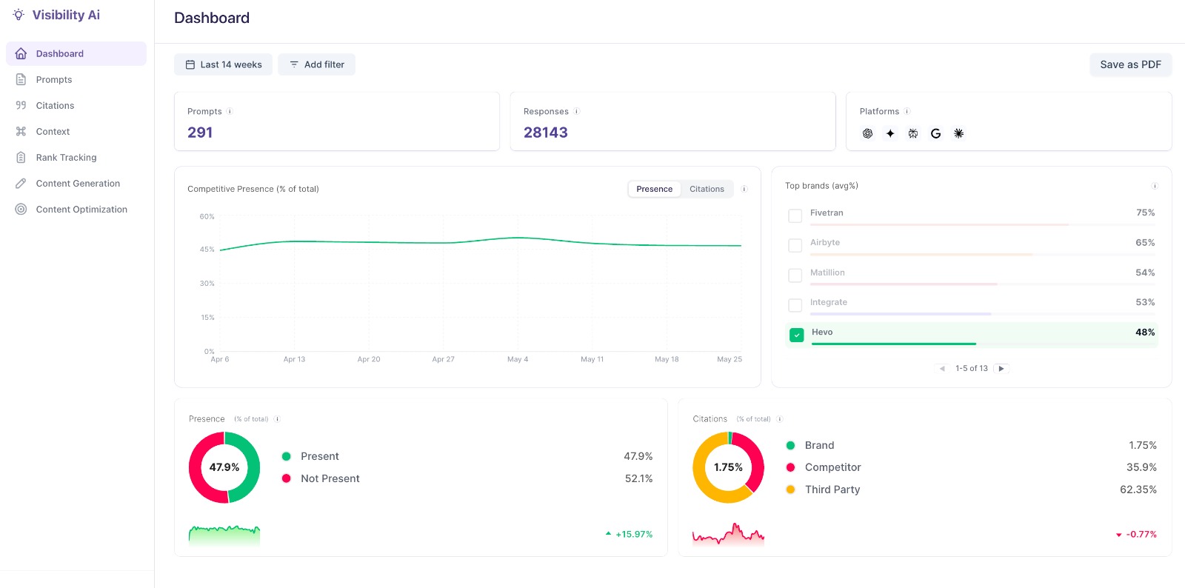Click the Citations donut chart
Screen dimensions: 1185x588
tap(728, 467)
